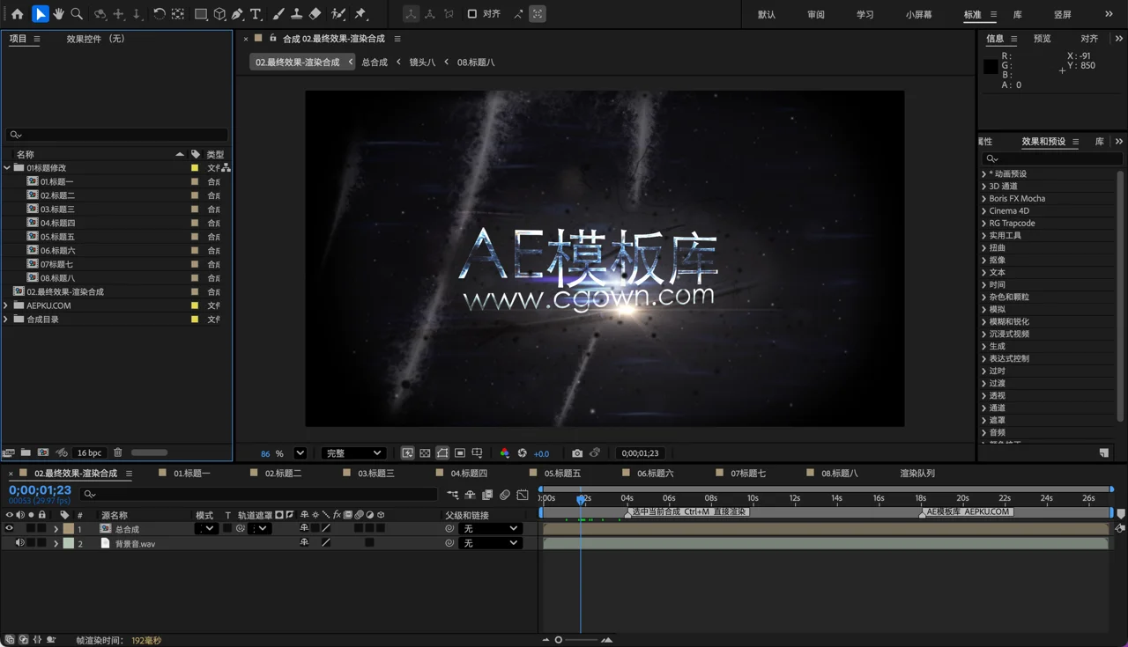This screenshot has height=647, width=1128.
Task: Switch to the 默认 workspace
Action: (767, 15)
